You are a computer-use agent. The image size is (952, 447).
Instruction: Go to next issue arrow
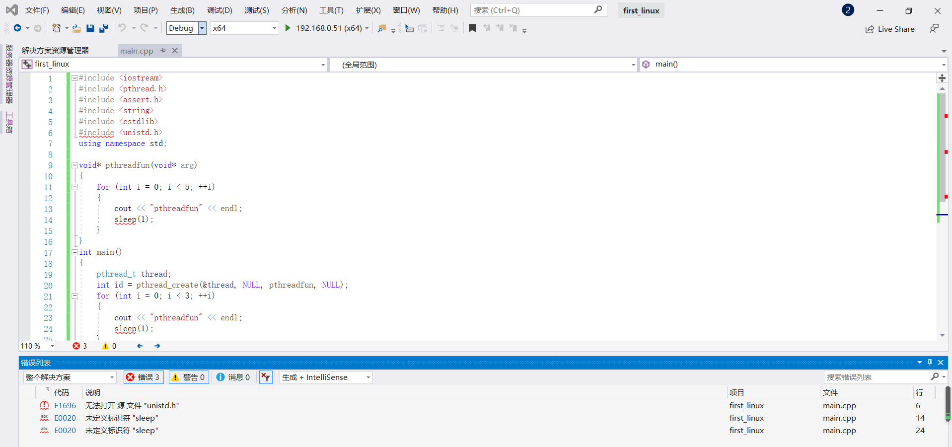tap(157, 346)
